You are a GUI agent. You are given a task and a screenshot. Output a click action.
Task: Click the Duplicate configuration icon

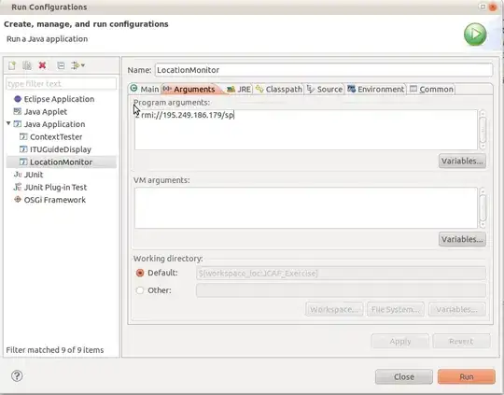(x=27, y=65)
